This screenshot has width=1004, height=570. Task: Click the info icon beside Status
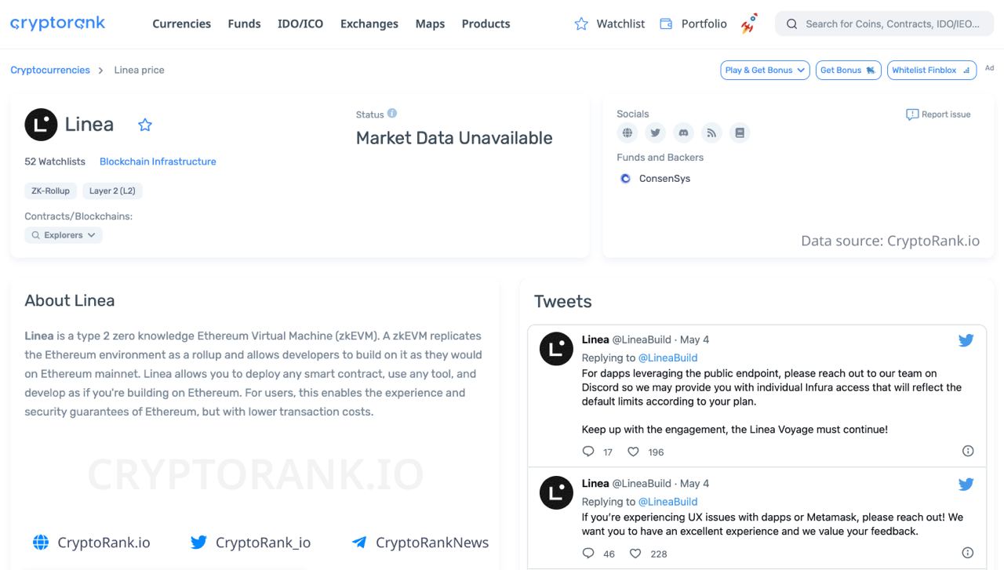pos(392,114)
